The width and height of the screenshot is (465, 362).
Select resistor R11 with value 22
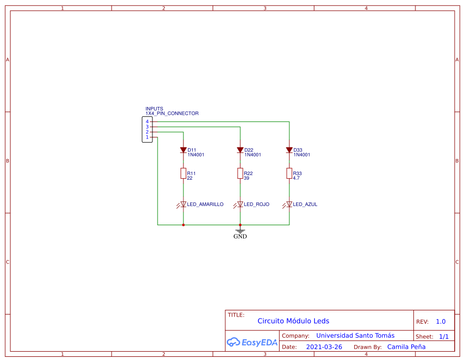point(183,174)
